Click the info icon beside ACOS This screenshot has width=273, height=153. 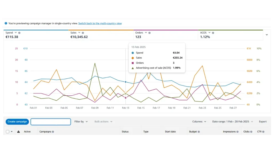click(x=213, y=33)
